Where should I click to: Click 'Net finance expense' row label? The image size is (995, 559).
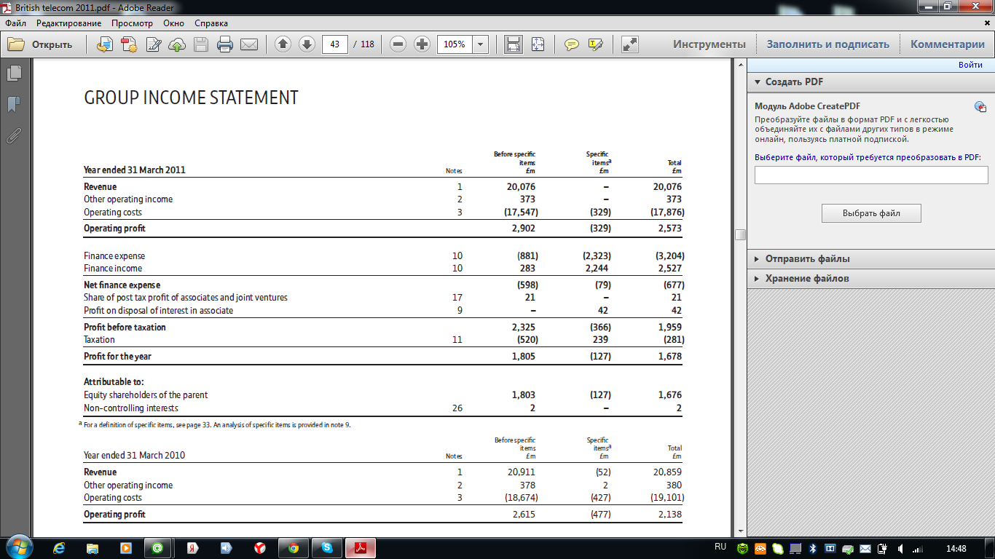(122, 285)
